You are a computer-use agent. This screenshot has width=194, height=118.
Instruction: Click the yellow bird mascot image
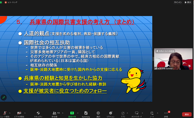point(134,80)
